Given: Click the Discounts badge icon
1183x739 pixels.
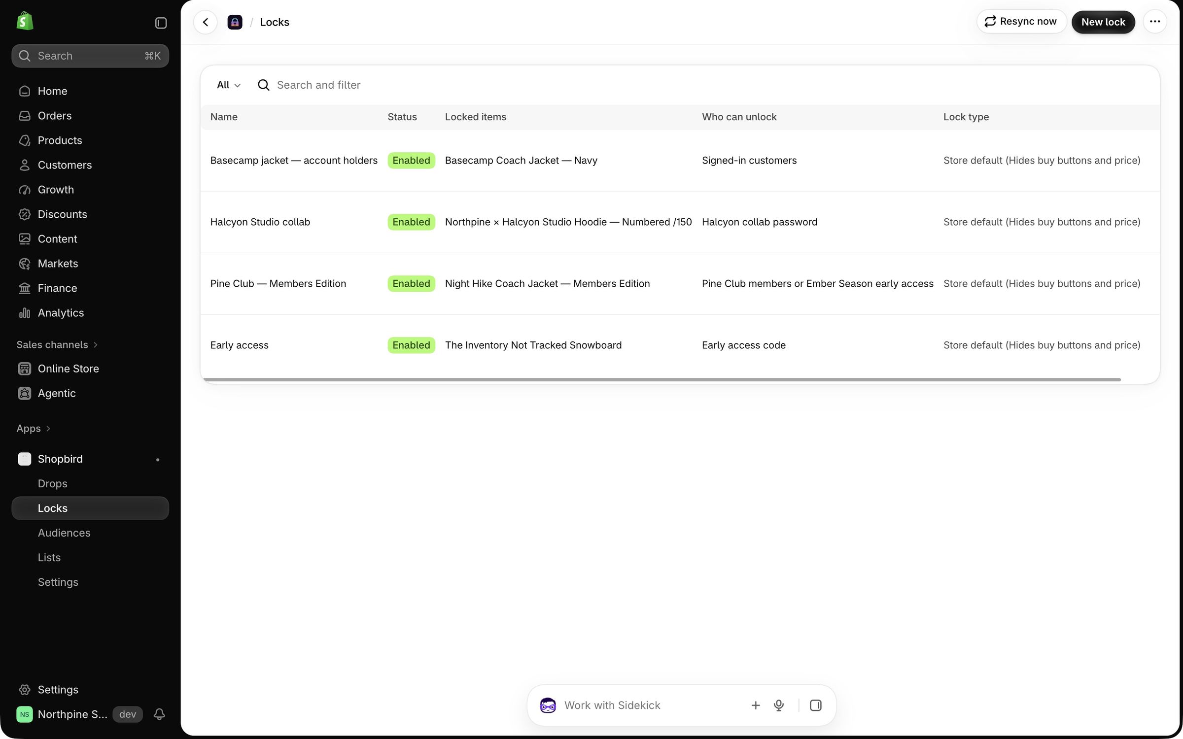Looking at the screenshot, I should tap(25, 214).
